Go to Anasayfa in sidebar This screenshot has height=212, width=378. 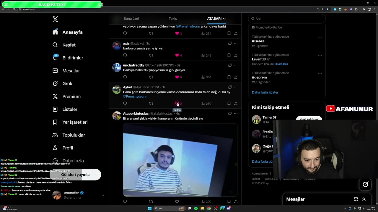(68, 32)
